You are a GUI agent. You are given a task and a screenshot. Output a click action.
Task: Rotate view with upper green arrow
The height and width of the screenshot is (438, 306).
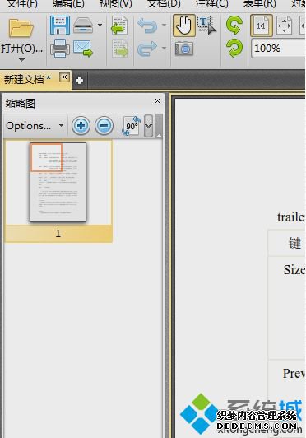point(234,26)
